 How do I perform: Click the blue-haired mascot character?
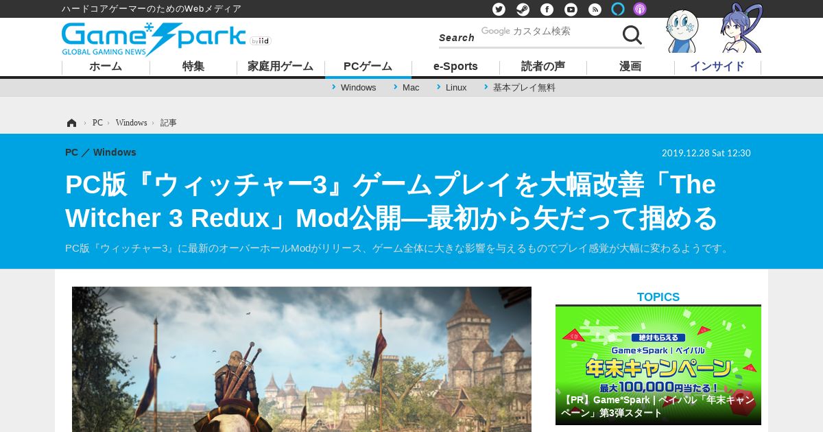tap(742, 28)
